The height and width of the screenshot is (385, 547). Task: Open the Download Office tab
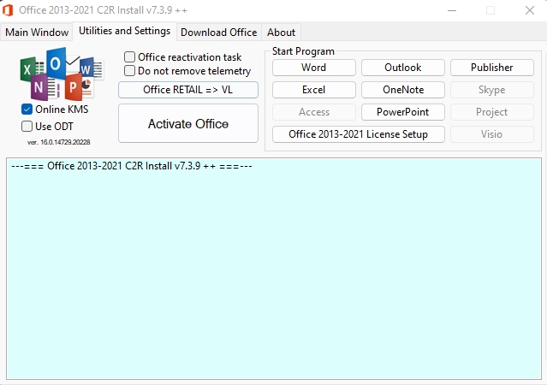(218, 33)
